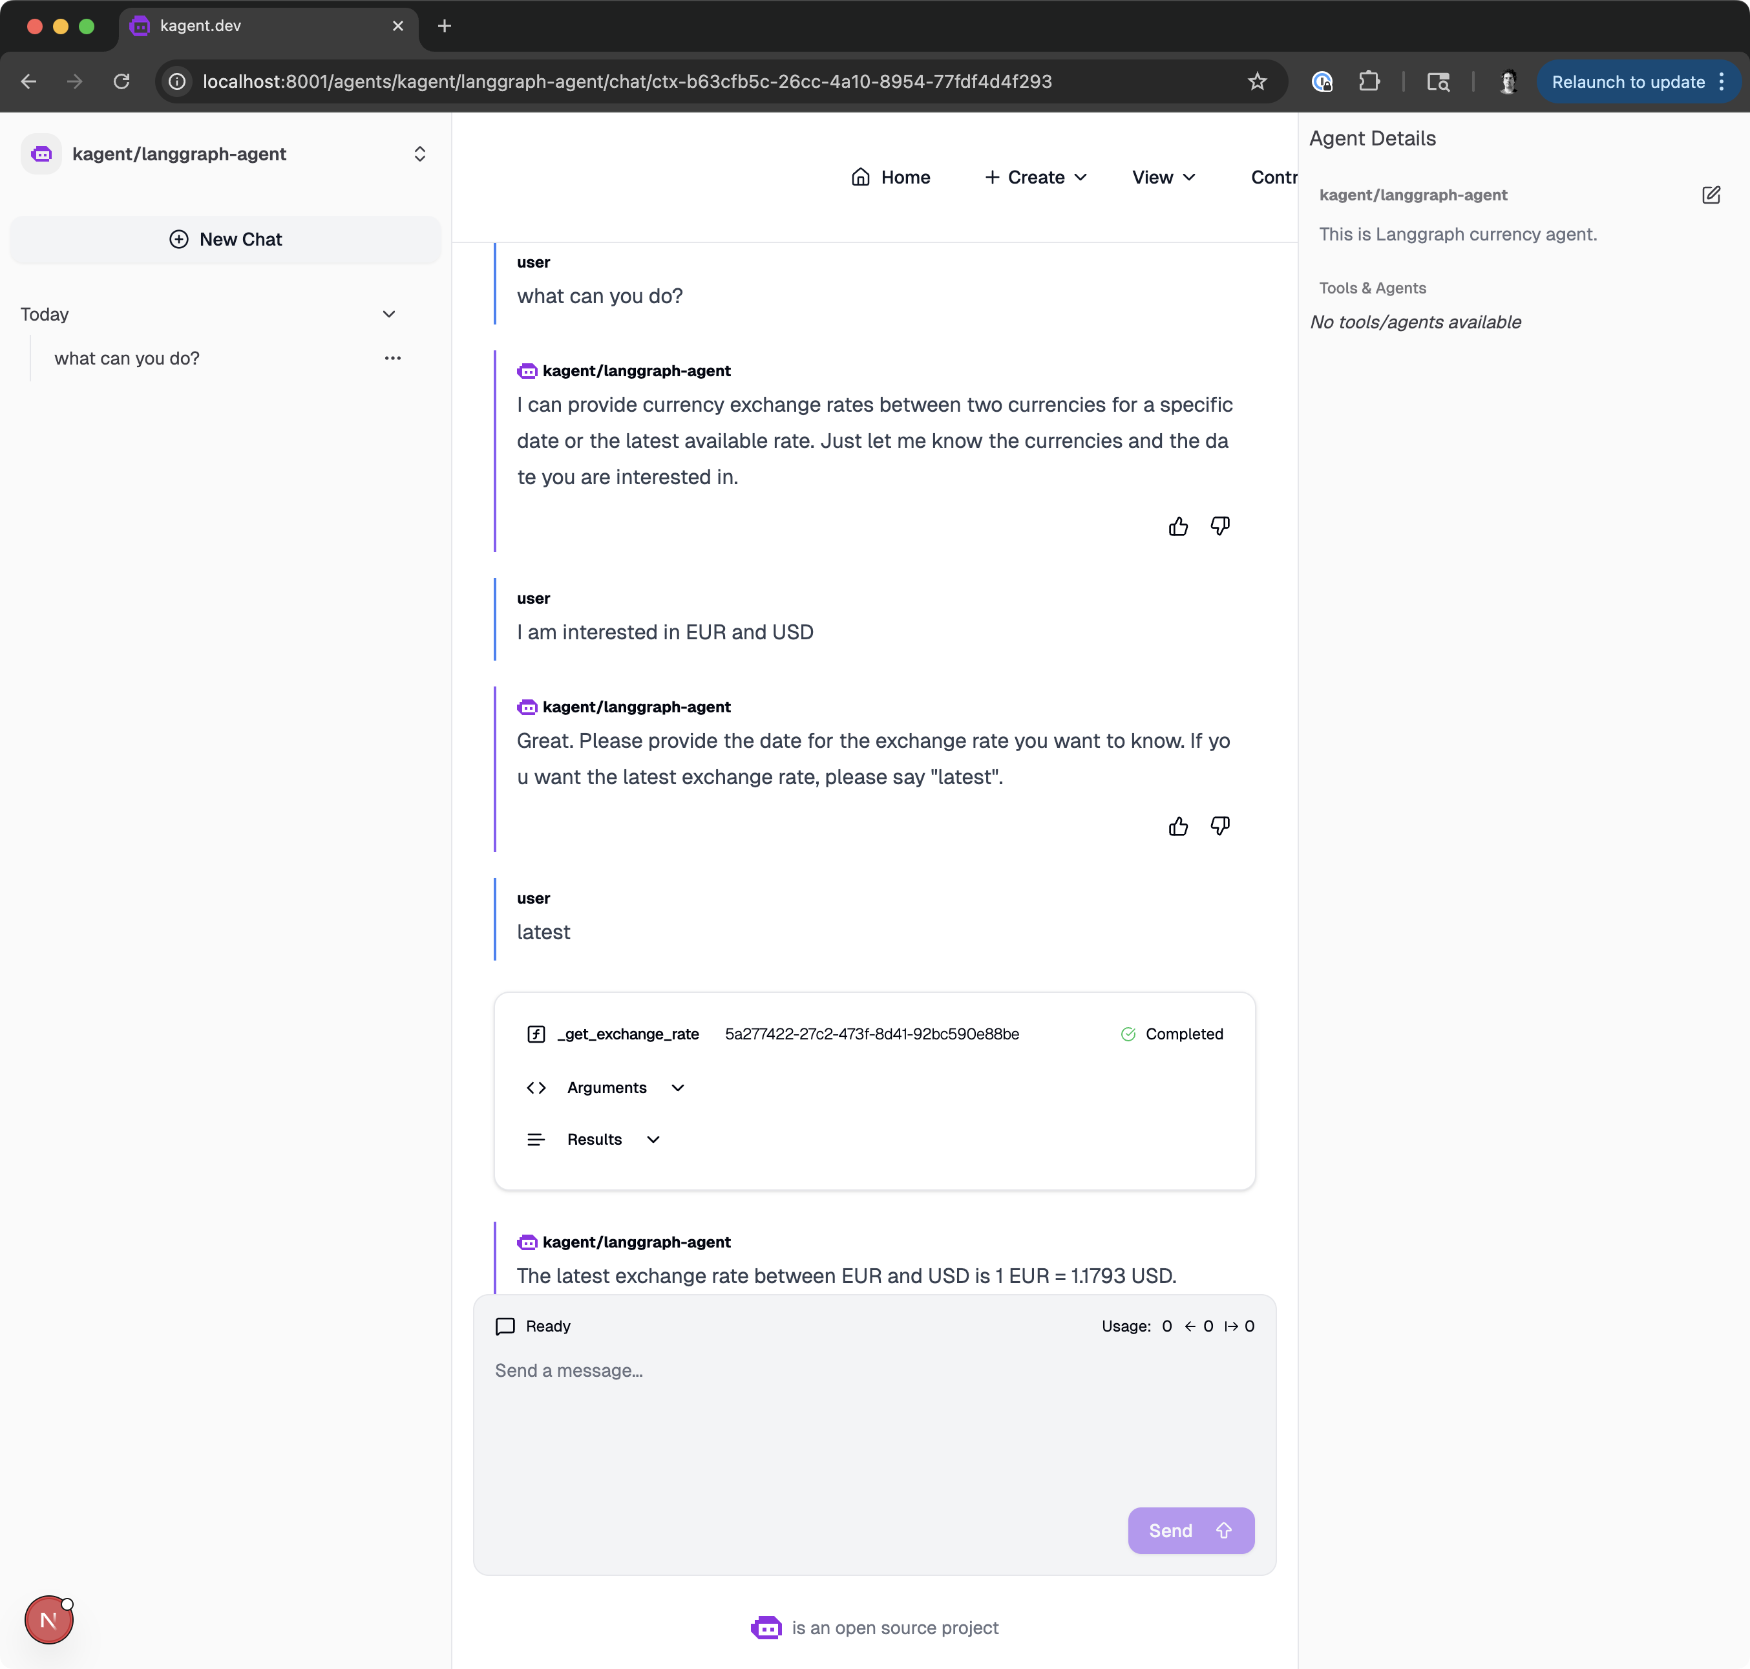Open the kagent/langgraph-agent selector dropdown
This screenshot has width=1750, height=1669.
[x=419, y=154]
